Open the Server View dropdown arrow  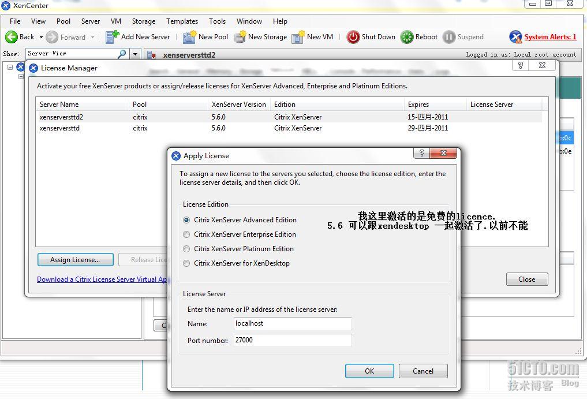click(135, 54)
